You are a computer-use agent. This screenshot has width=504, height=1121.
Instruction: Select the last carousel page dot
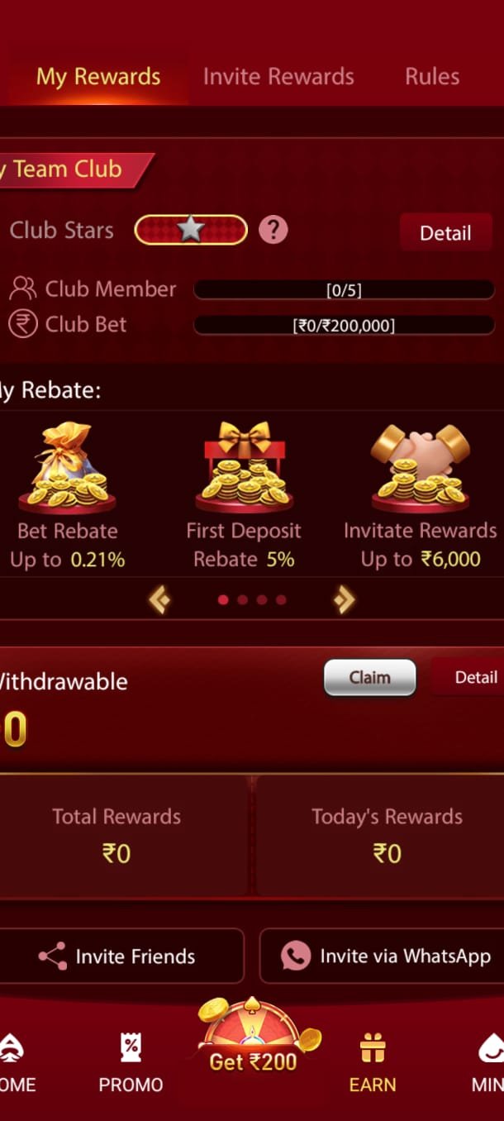pyautogui.click(x=281, y=599)
